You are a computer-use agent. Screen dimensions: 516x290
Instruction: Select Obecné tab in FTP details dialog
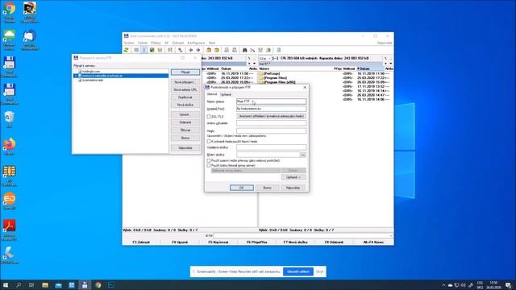(x=212, y=94)
